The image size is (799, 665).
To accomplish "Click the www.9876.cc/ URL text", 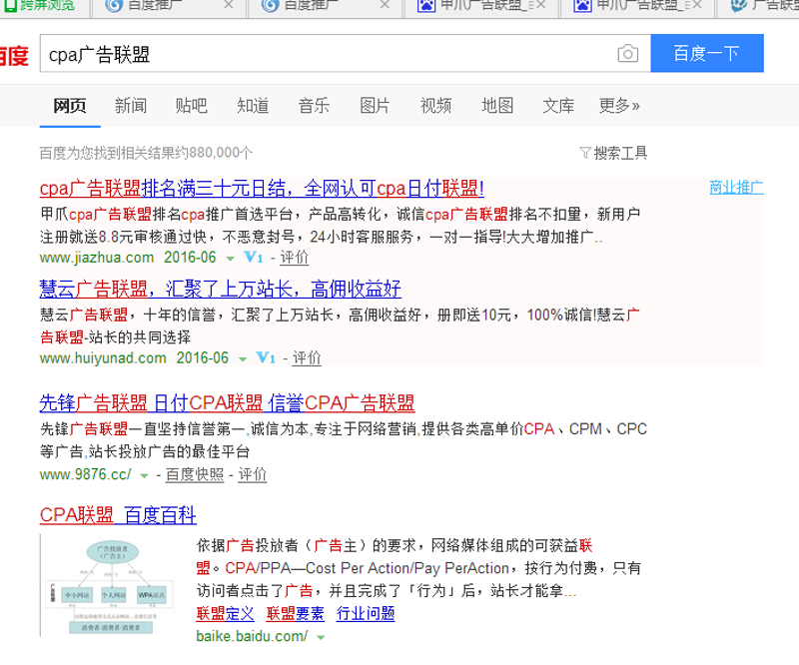I will 86,474.
